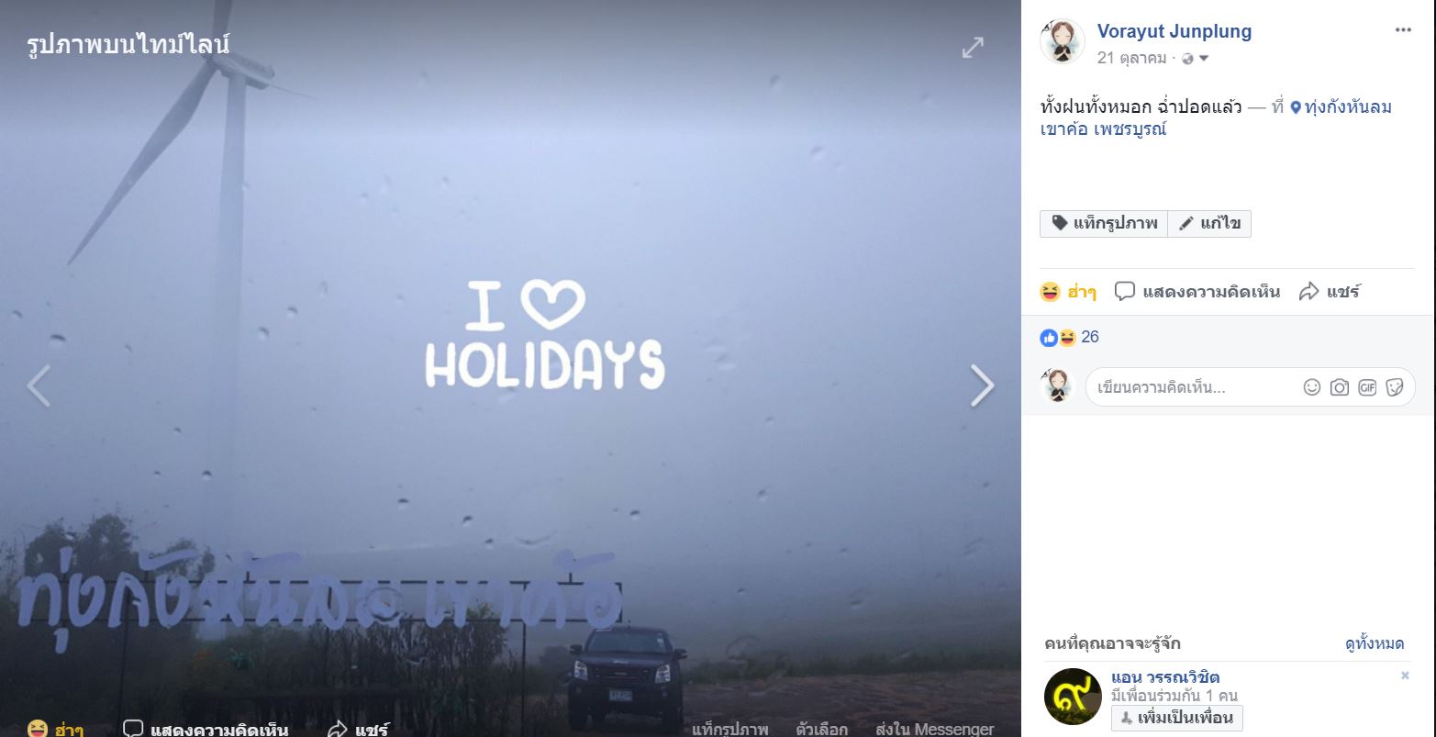Enter fullscreen with the expand arrows icon

pos(973,48)
